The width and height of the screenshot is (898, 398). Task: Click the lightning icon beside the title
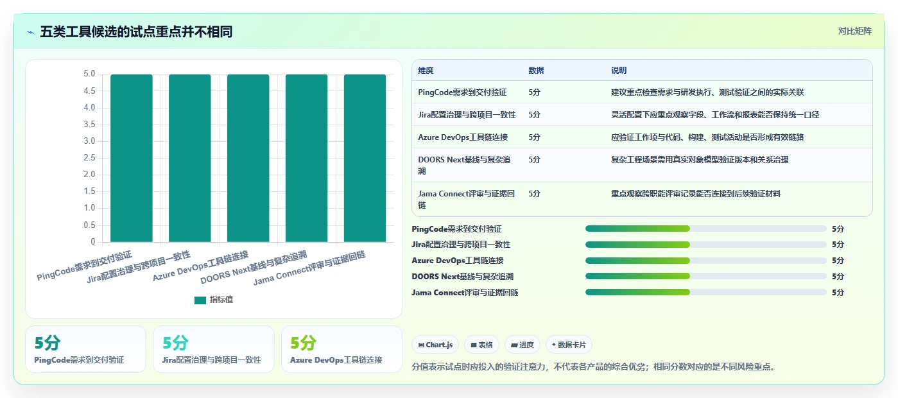[30, 31]
